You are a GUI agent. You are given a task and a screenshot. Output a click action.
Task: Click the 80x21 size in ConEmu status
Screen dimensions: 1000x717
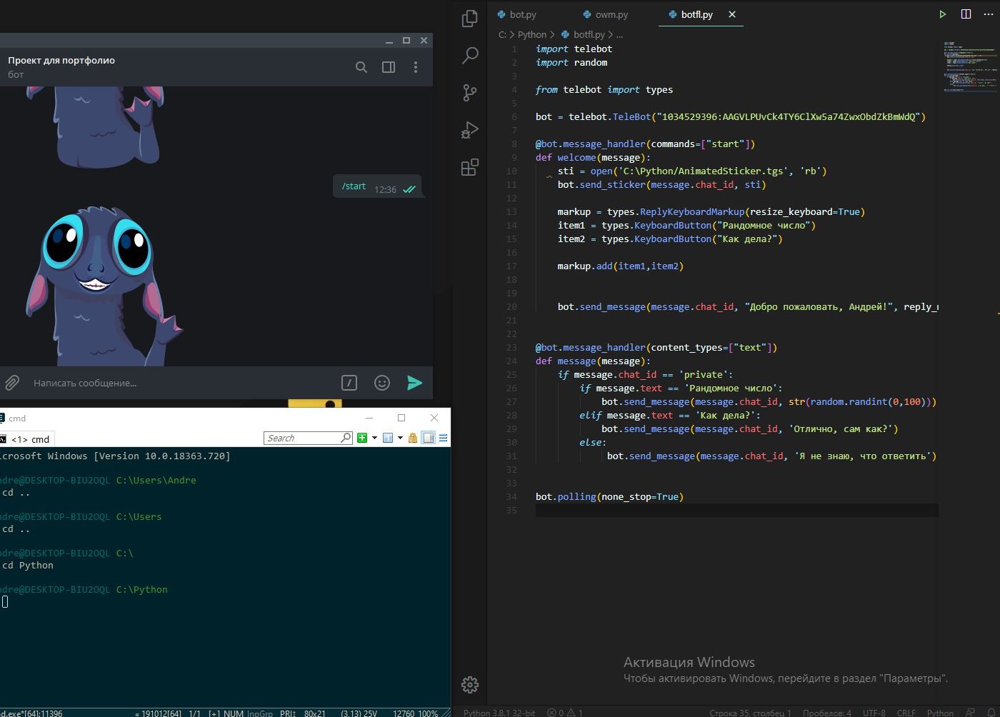(315, 713)
